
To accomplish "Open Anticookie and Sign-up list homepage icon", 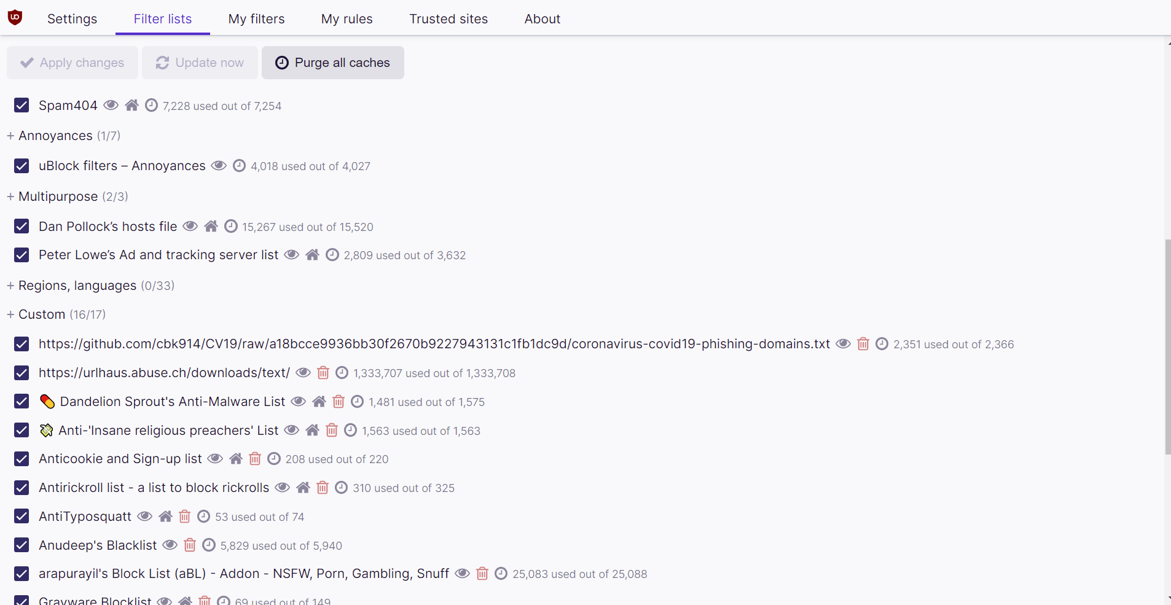I will (236, 458).
